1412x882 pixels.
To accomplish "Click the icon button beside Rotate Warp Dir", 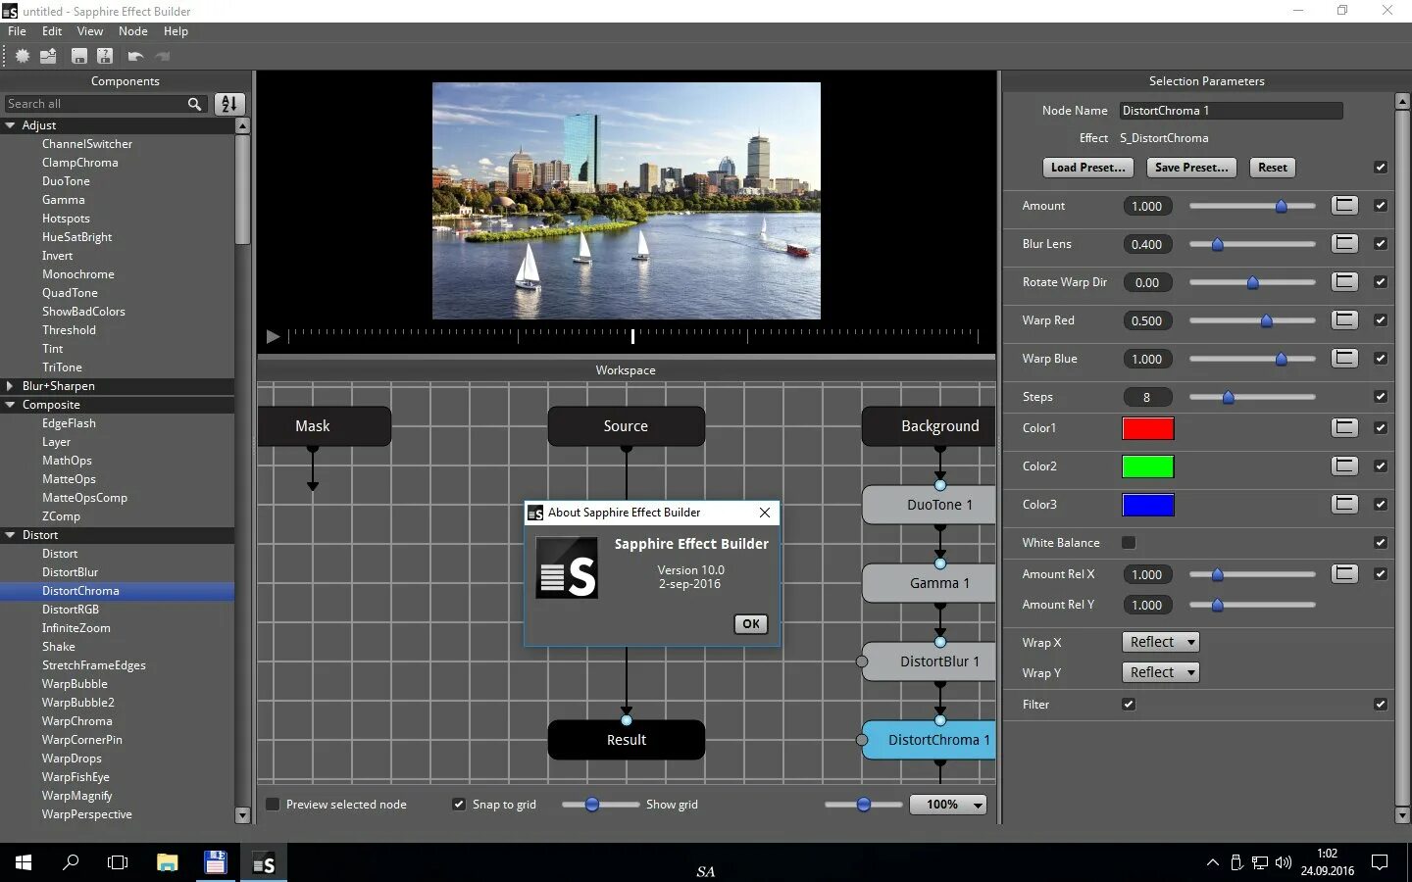I will (1344, 282).
